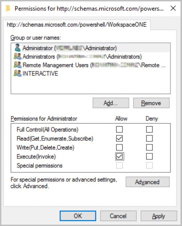Open the Advanced settings button
182x226 pixels.
[x=148, y=182]
